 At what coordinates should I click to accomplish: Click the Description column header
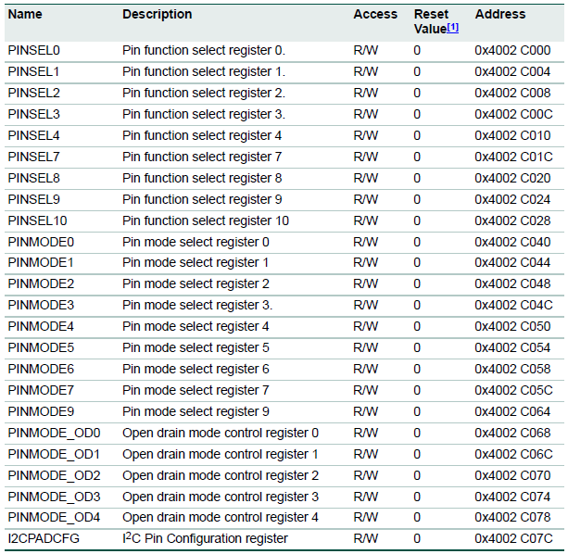(x=158, y=15)
